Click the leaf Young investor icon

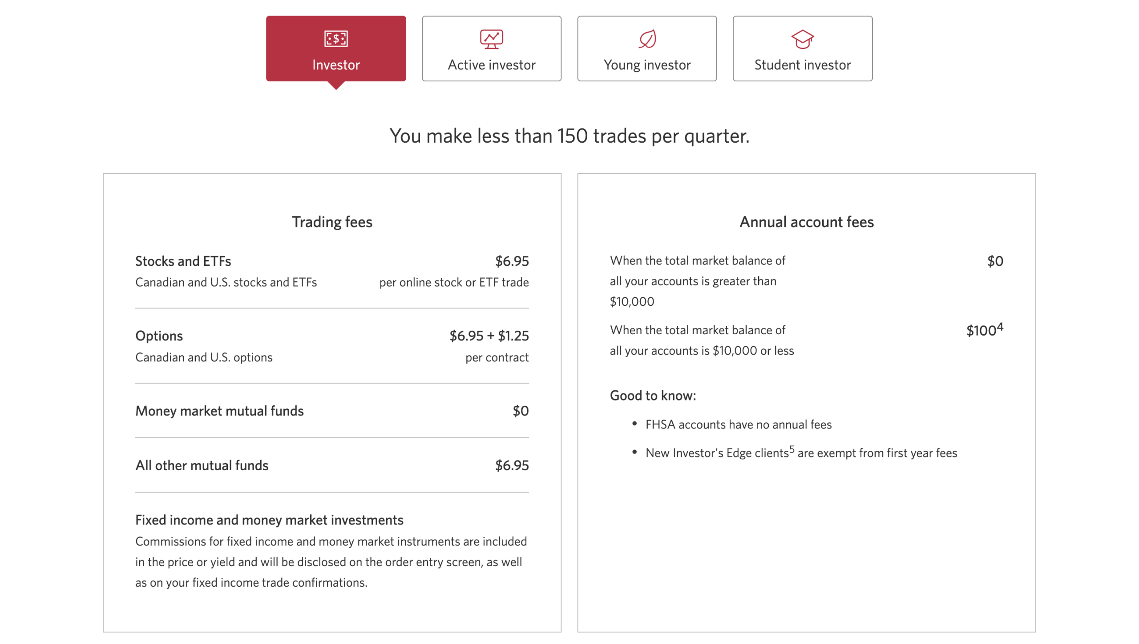click(x=647, y=39)
